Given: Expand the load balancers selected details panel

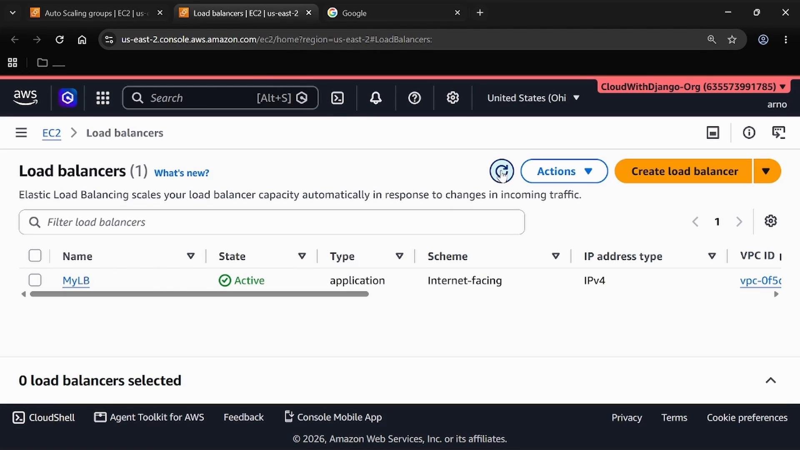Looking at the screenshot, I should (x=770, y=380).
